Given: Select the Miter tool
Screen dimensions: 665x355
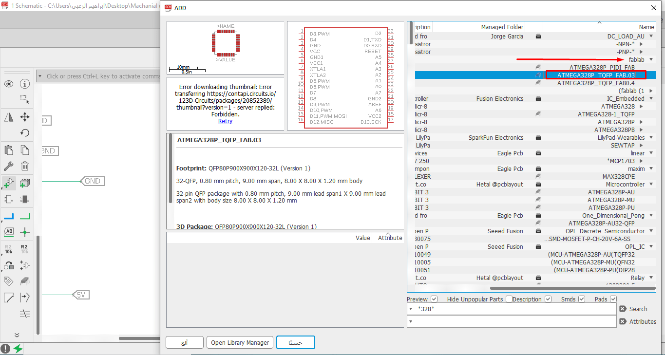Looking at the screenshot, I should [x=9, y=297].
